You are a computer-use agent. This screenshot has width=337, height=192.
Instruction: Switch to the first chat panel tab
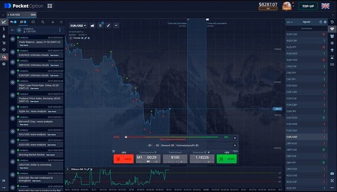click(13, 22)
